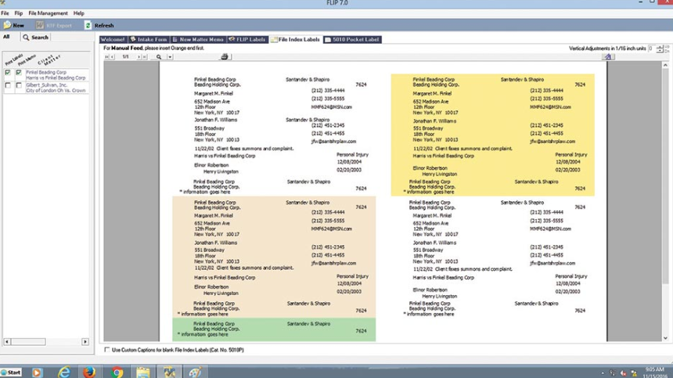The image size is (673, 378).
Task: Open the File menu
Action: 5,13
